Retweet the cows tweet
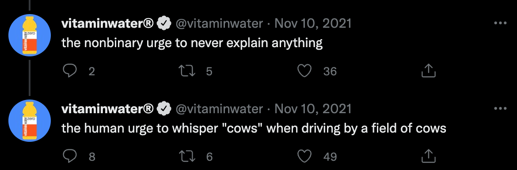Image resolution: width=517 pixels, height=170 pixels. (186, 156)
